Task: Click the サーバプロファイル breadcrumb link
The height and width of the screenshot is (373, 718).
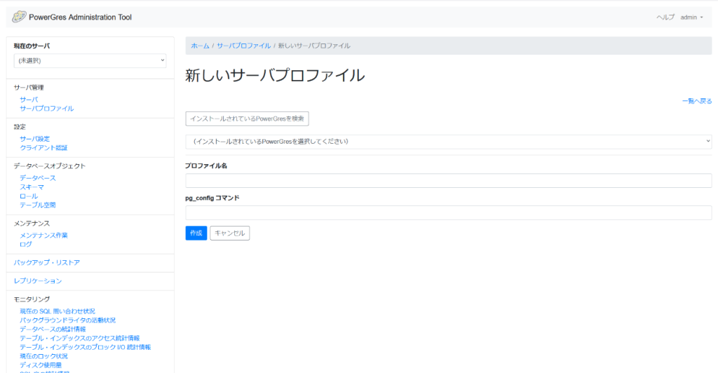Action: [243, 46]
